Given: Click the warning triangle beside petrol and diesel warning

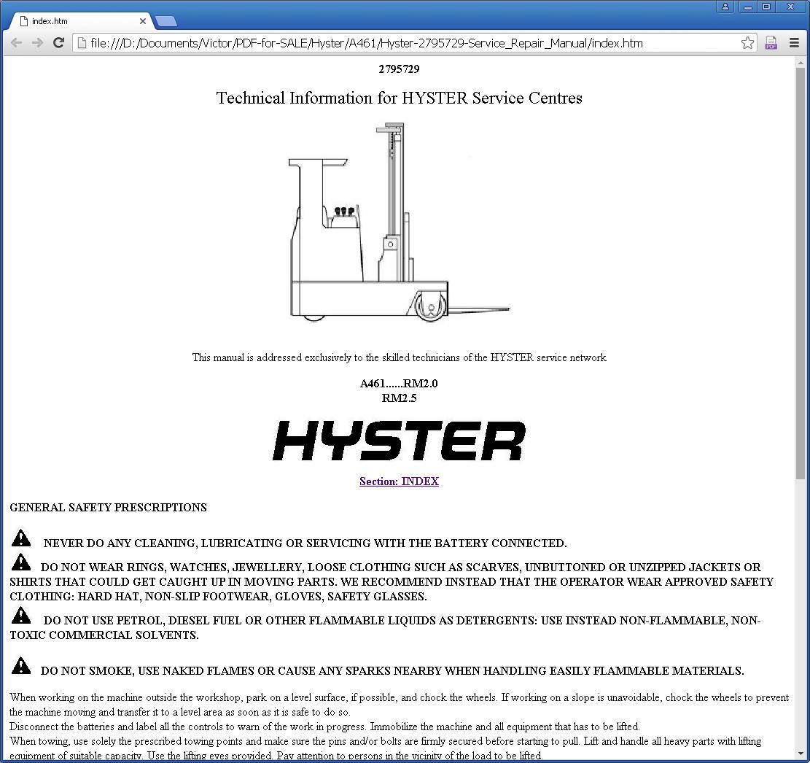Looking at the screenshot, I should point(20,615).
